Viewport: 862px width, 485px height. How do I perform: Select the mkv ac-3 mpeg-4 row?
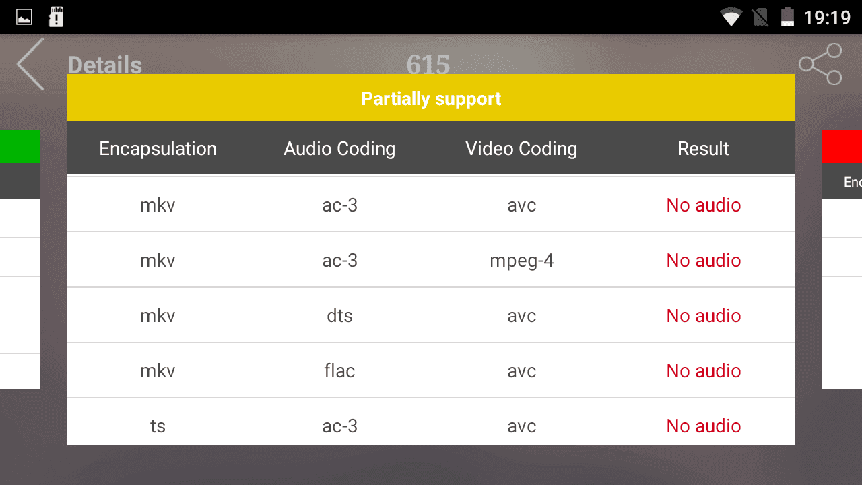(431, 261)
